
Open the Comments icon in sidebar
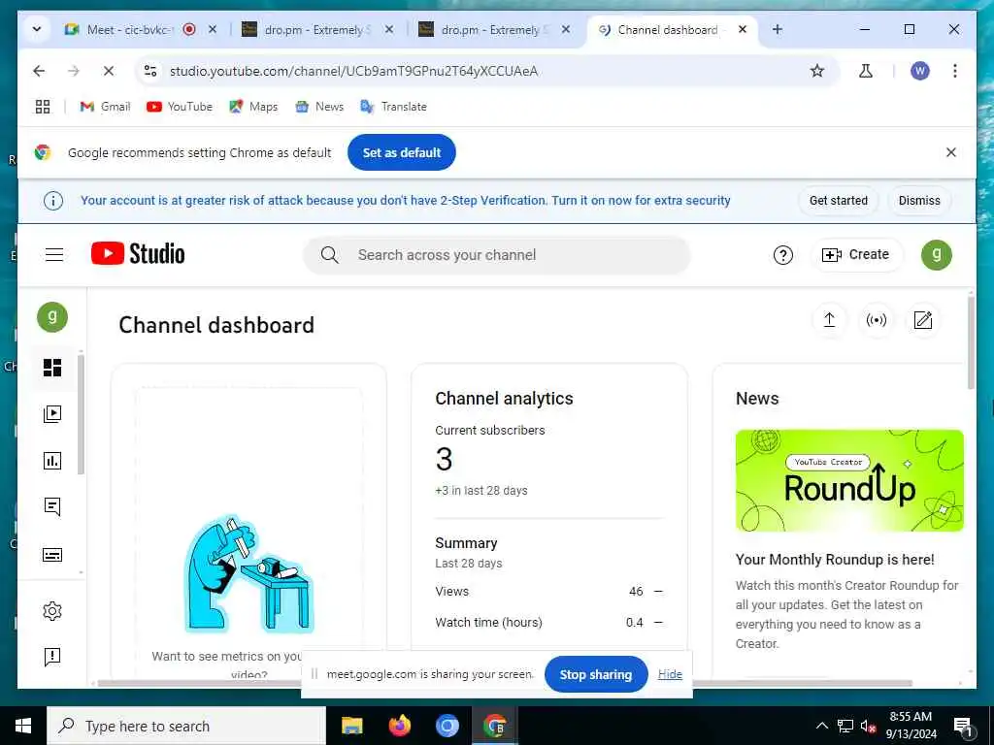click(52, 506)
